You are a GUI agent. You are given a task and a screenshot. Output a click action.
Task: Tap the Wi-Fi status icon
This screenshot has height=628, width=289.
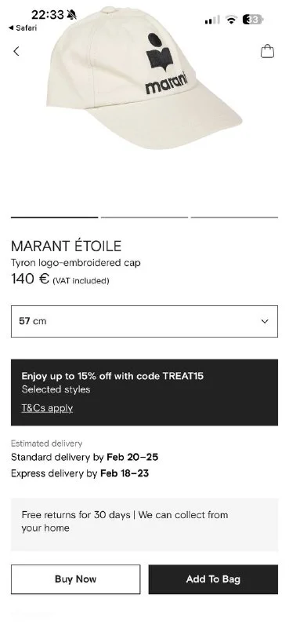(231, 19)
